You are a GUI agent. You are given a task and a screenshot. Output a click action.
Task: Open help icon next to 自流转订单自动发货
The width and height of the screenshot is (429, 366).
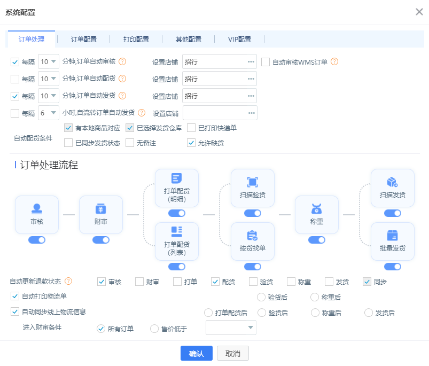coord(142,113)
